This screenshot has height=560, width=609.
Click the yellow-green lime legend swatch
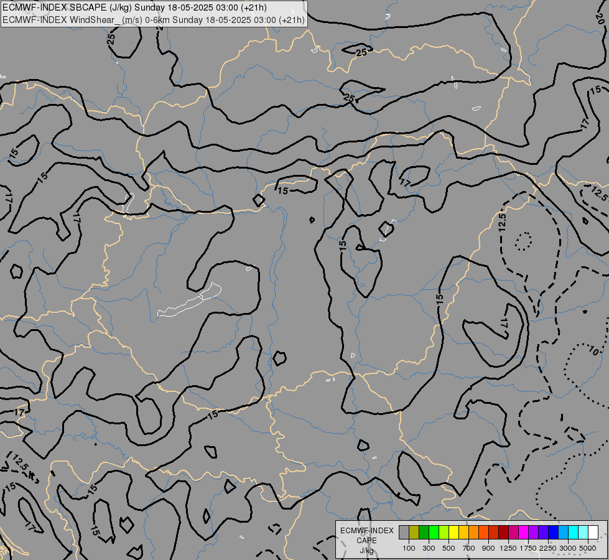[444, 532]
